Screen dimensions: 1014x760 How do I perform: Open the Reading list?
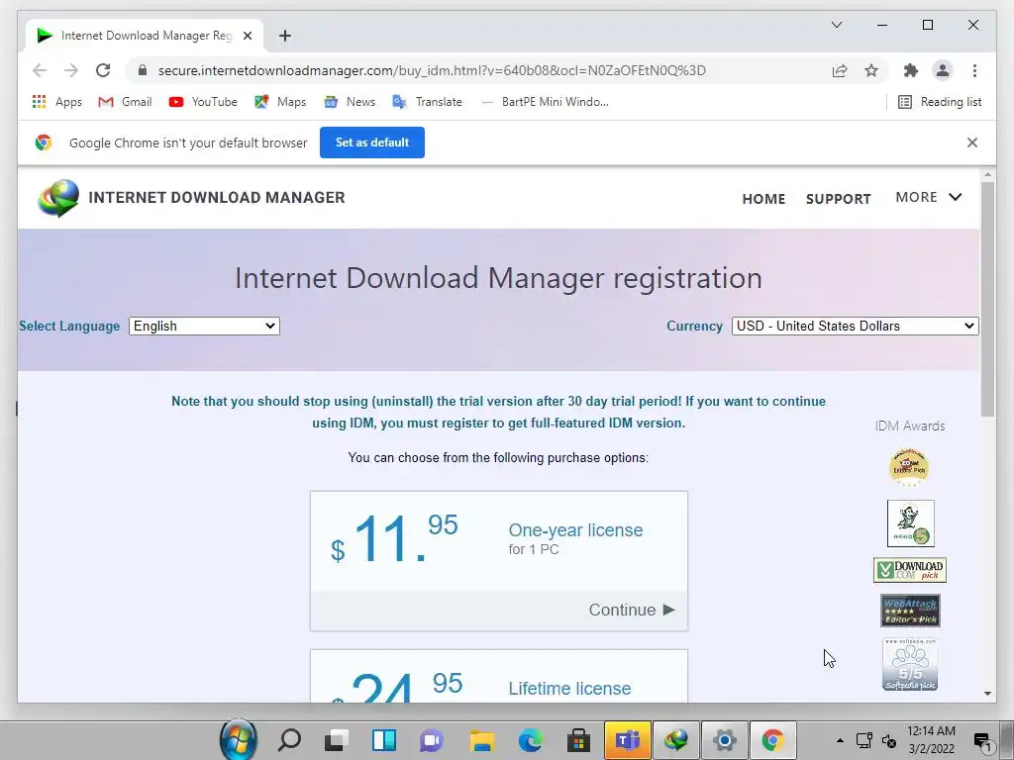pos(940,102)
